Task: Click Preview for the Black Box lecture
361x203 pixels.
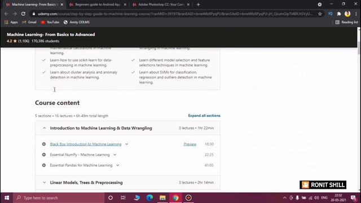Action: click(190, 144)
